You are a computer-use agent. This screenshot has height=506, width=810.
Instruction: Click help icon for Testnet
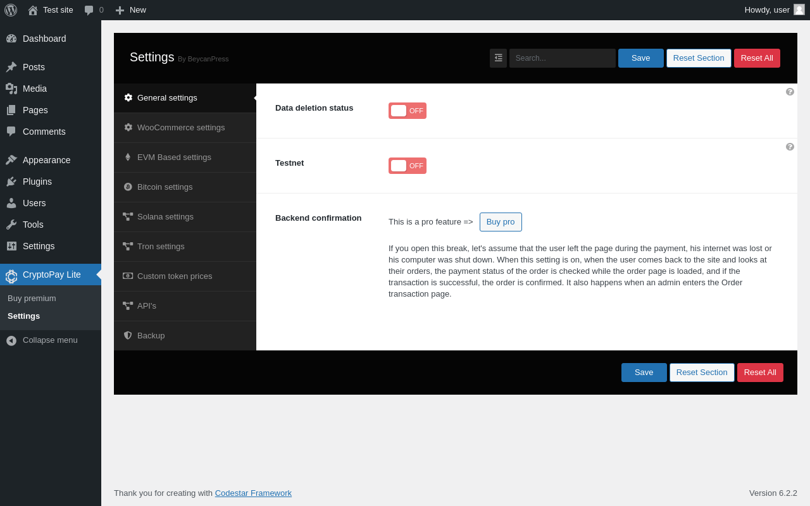pyautogui.click(x=790, y=147)
